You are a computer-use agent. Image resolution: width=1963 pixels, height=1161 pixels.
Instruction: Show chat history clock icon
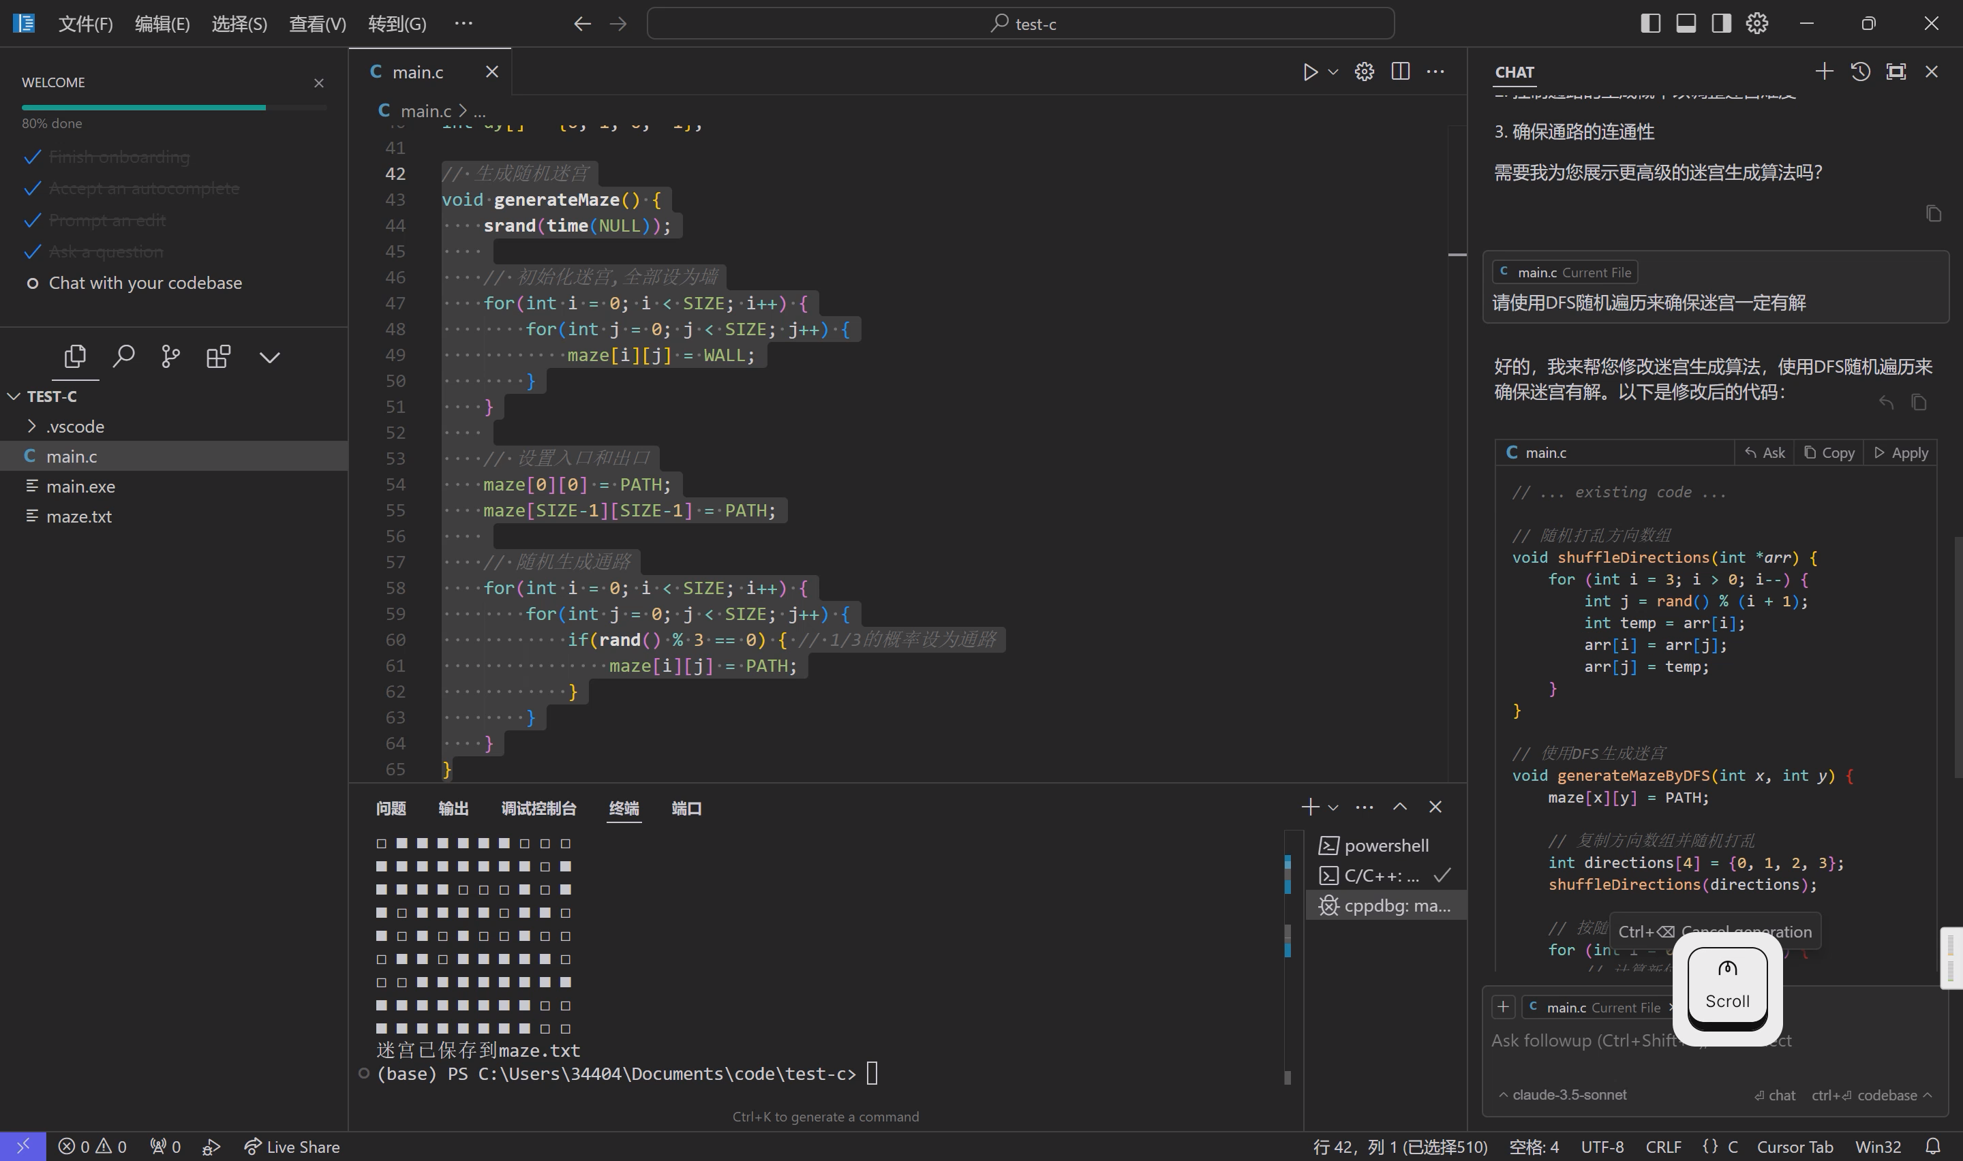[1861, 72]
